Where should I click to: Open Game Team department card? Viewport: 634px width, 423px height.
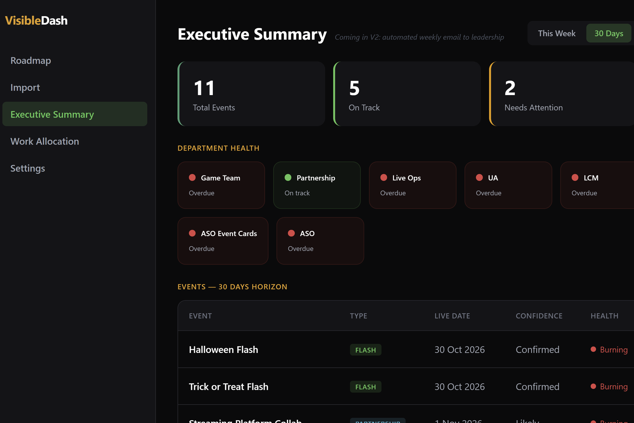click(x=221, y=185)
